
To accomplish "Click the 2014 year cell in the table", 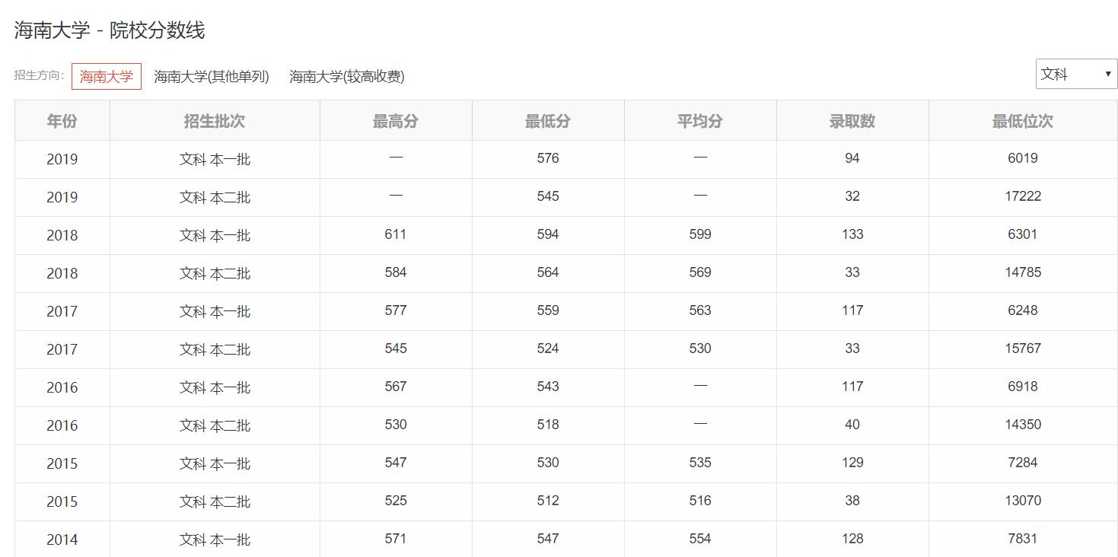I will coord(61,539).
